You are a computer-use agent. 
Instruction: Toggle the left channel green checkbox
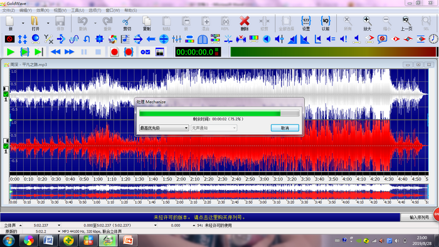click(x=6, y=94)
